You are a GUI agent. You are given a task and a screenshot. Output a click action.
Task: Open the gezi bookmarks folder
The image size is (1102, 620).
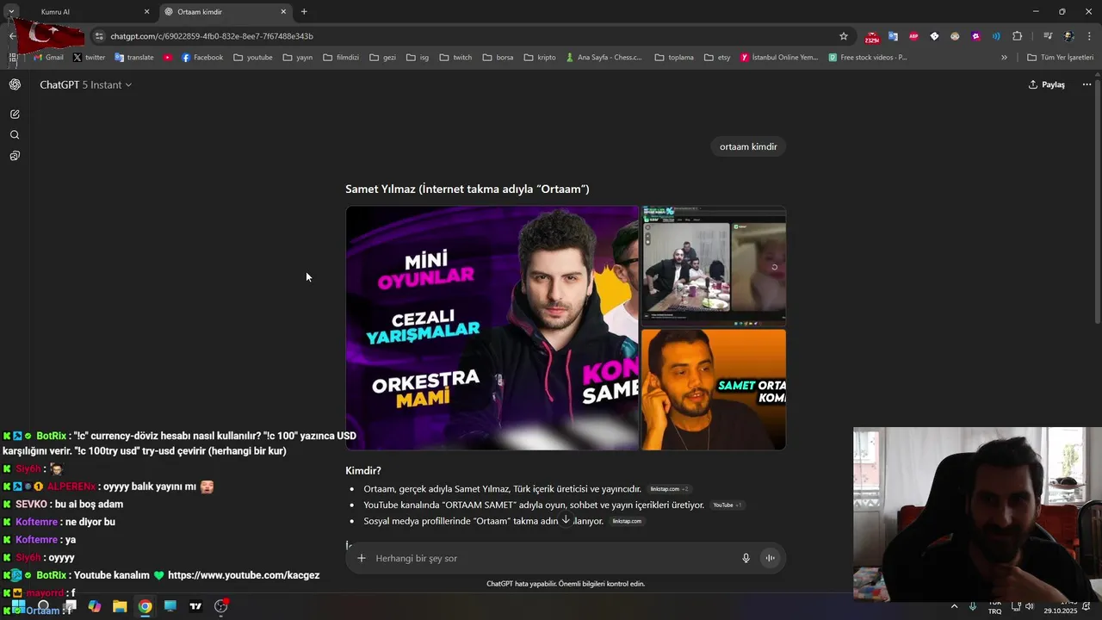point(382,58)
